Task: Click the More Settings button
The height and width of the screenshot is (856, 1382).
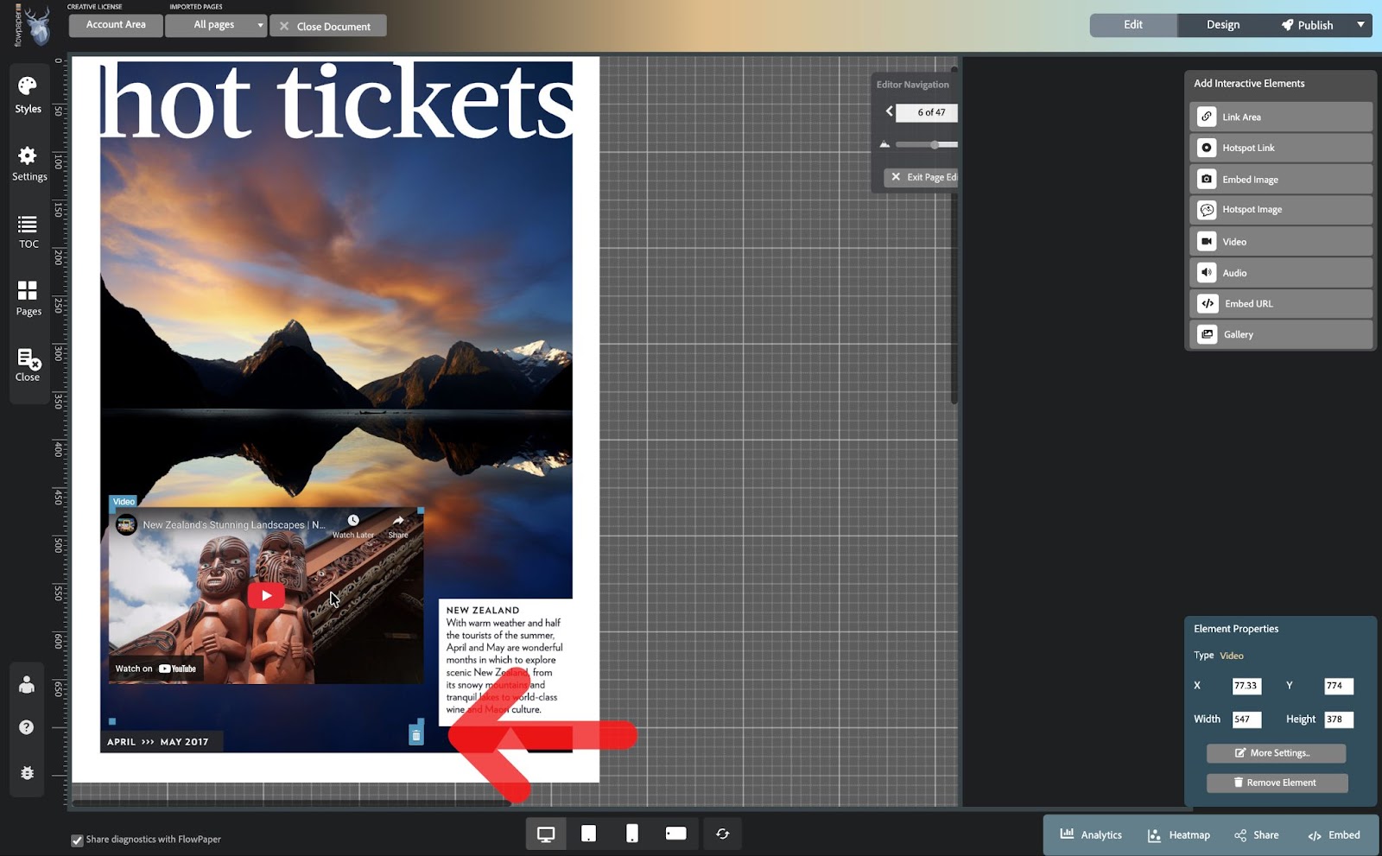Action: (1276, 752)
